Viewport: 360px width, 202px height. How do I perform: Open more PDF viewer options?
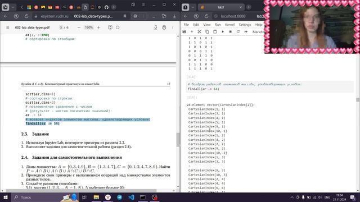[173, 27]
